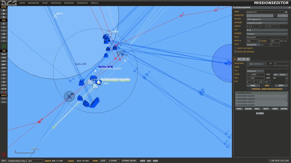Click the PILOT name field
The image size is (291, 163).
coord(267,37)
